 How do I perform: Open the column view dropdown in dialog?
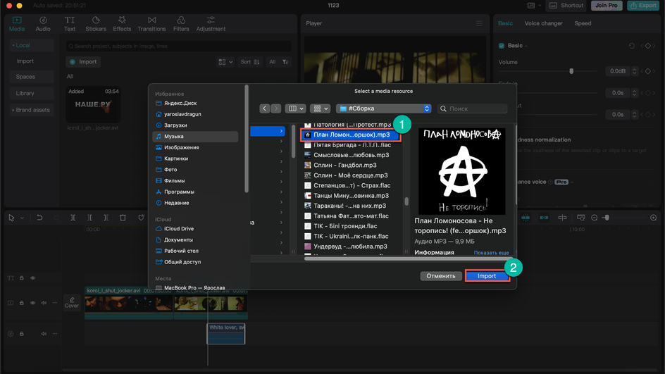pos(296,108)
